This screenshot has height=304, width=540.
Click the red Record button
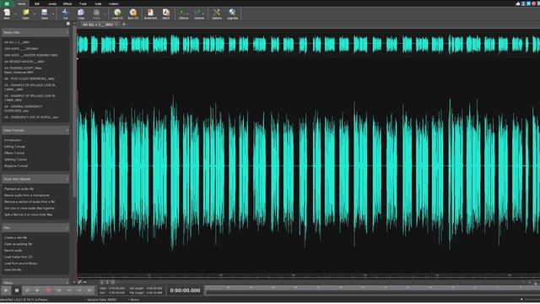tap(48, 290)
